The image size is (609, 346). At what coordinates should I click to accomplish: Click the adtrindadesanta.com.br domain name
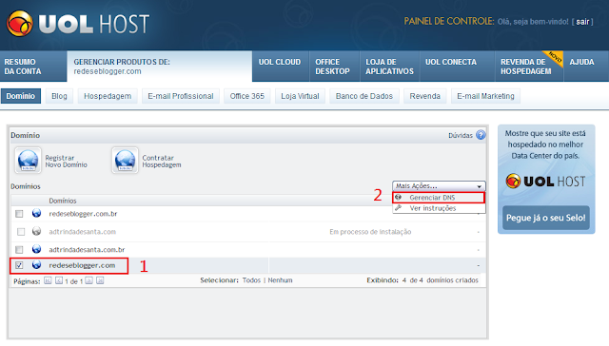coord(87,249)
